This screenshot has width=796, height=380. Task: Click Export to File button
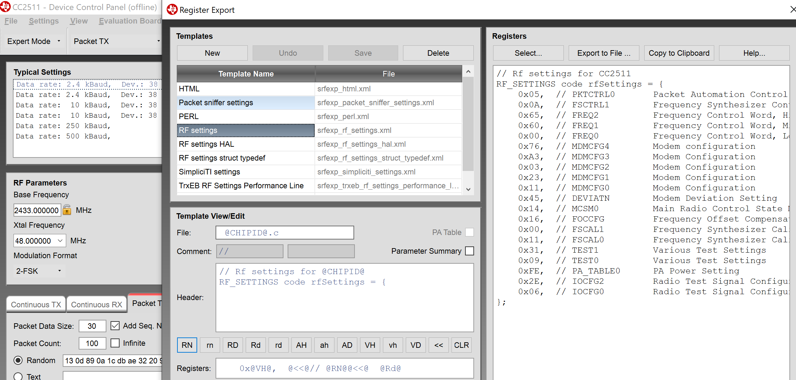point(604,53)
